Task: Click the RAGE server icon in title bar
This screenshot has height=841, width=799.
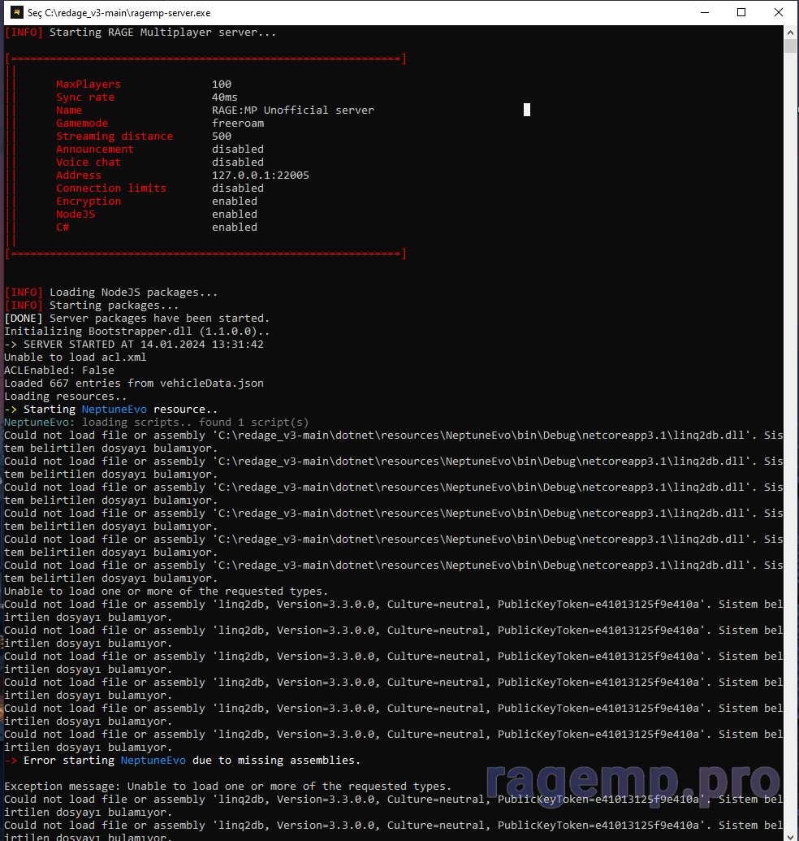Action: tap(15, 12)
